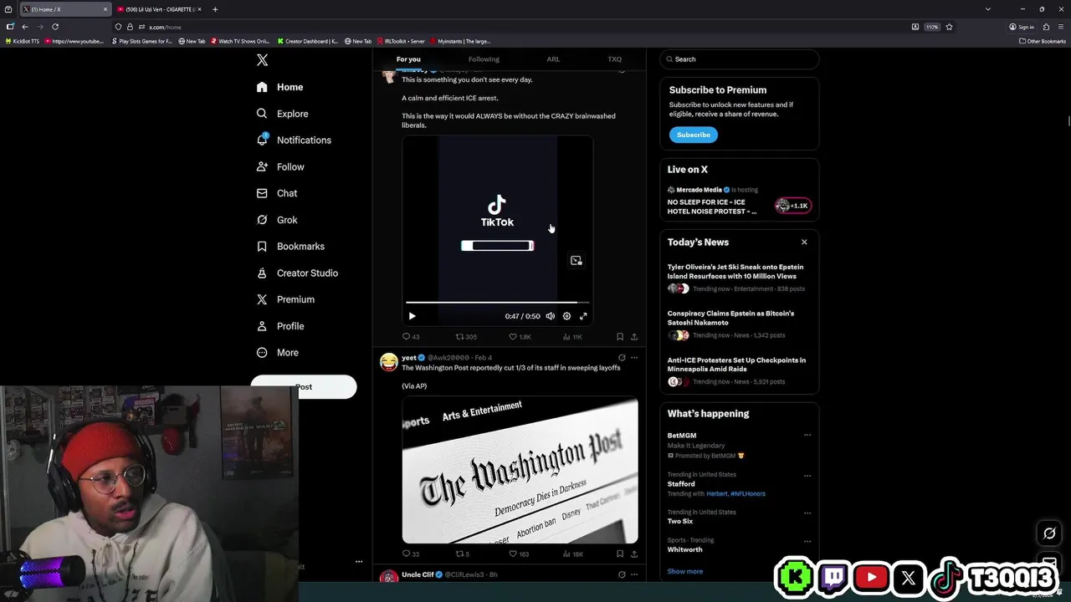Open the Grok icon on Uncle Clif's post
1071x602 pixels.
tap(621, 574)
